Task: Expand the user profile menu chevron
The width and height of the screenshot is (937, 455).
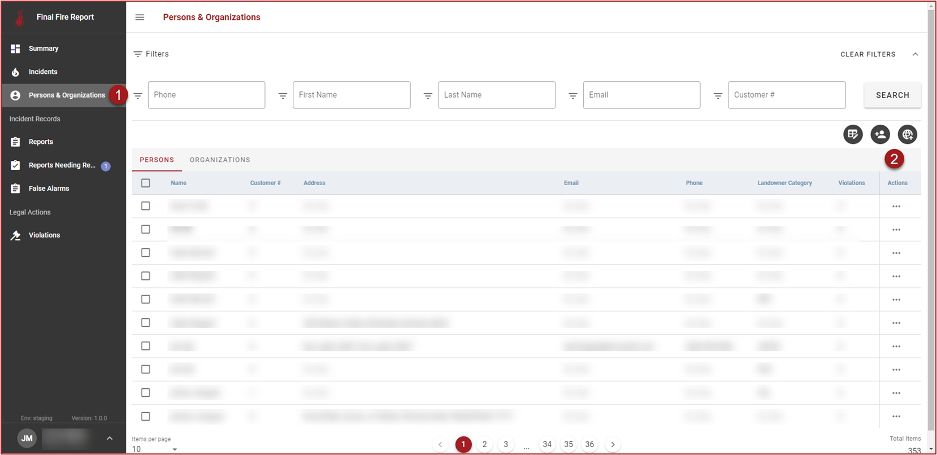Action: [110, 438]
